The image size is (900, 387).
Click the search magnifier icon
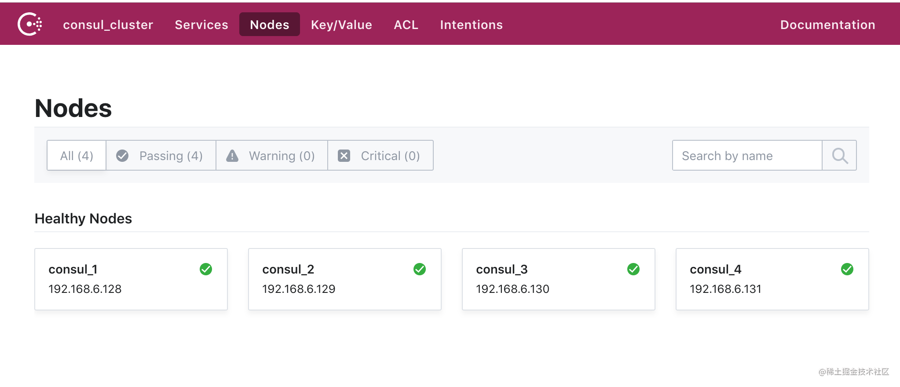click(839, 155)
